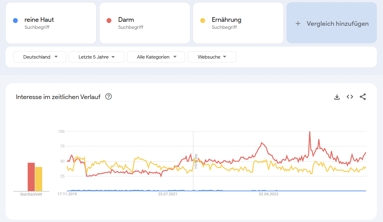This screenshot has width=383, height=222.
Task: Click the embed code icon
Action: pos(350,97)
